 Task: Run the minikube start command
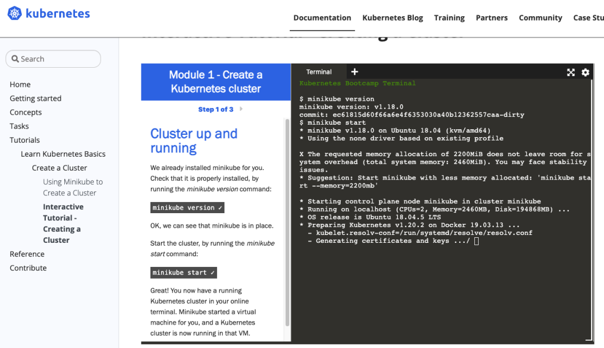tap(183, 272)
